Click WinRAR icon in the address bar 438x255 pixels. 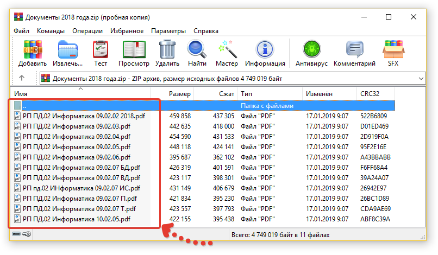tap(46, 78)
